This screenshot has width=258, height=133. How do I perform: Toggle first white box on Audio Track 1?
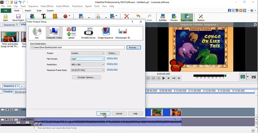[x=2, y=120]
